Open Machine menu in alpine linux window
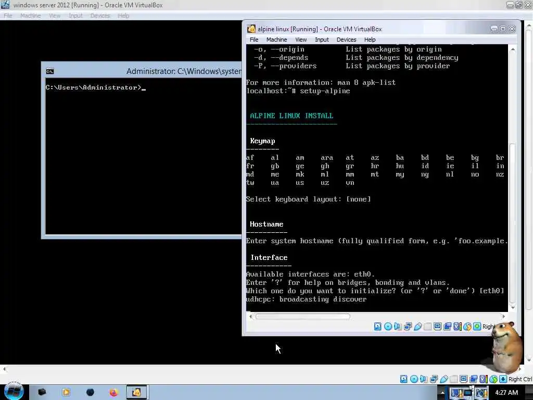 [276, 40]
